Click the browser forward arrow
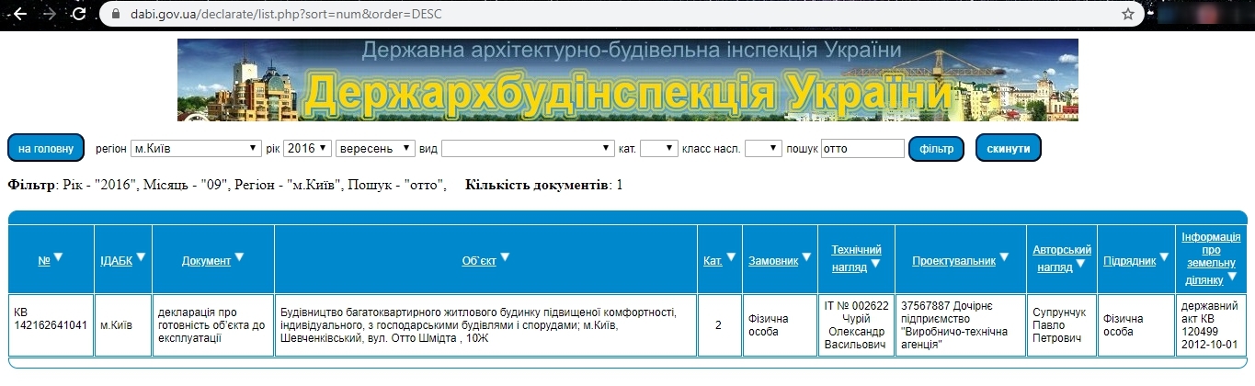 [50, 14]
